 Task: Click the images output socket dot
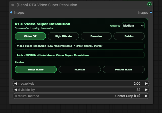(151, 12)
